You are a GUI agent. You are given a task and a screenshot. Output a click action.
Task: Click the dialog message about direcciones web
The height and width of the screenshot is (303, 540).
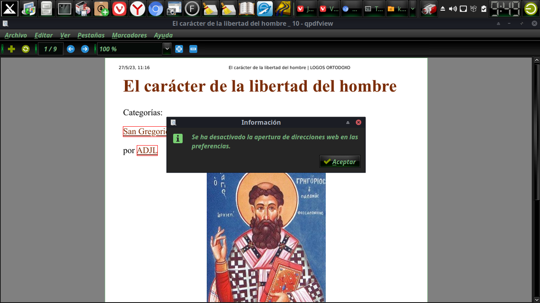point(275,141)
